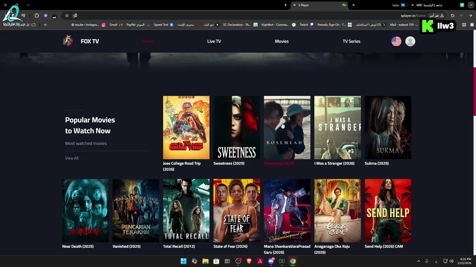This screenshot has height=267, width=476.
Task: Click the Pencarian Terakhir Vanished poster
Action: click(x=136, y=211)
